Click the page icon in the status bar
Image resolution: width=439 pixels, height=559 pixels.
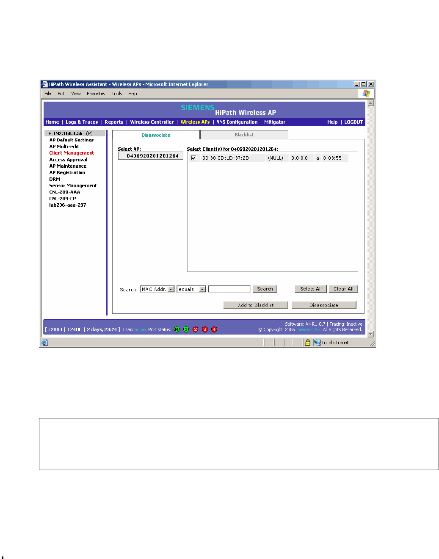(45, 343)
